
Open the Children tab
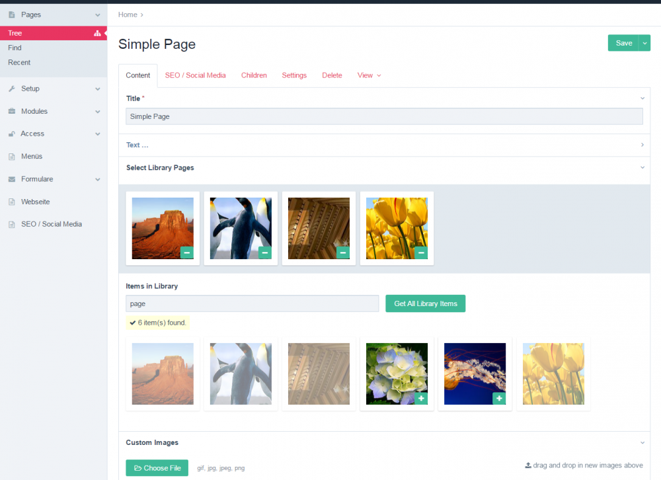coord(254,75)
